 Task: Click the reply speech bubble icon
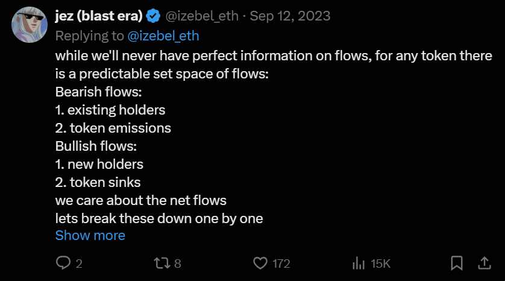coord(63,263)
